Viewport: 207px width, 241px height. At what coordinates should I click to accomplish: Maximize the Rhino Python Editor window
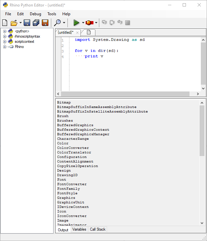click(184, 5)
